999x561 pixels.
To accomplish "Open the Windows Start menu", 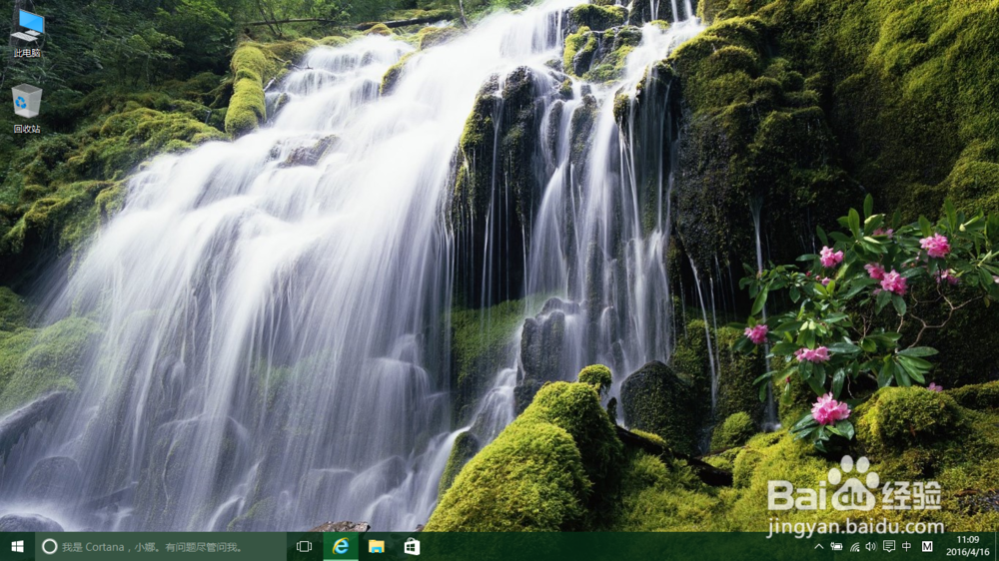I will pos(17,546).
